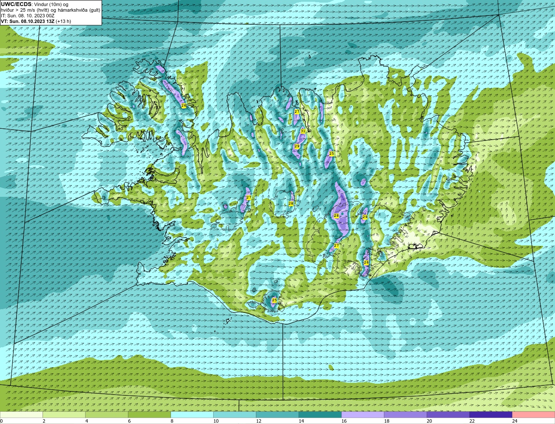Click the '10' tick label on the colorbar
555x424 pixels.
pyautogui.click(x=216, y=421)
